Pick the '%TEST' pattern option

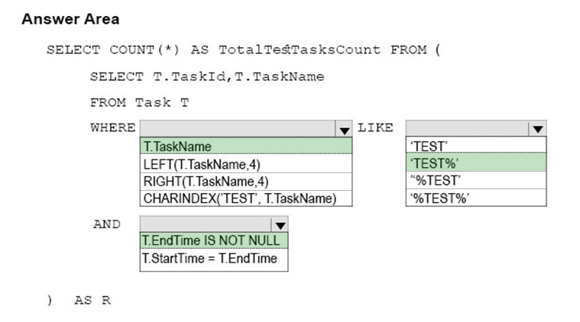pos(476,180)
